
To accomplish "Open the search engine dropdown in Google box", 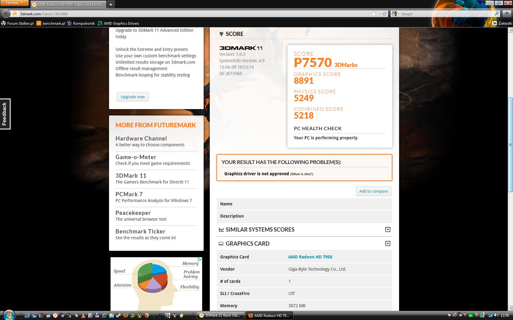I will click(x=398, y=14).
